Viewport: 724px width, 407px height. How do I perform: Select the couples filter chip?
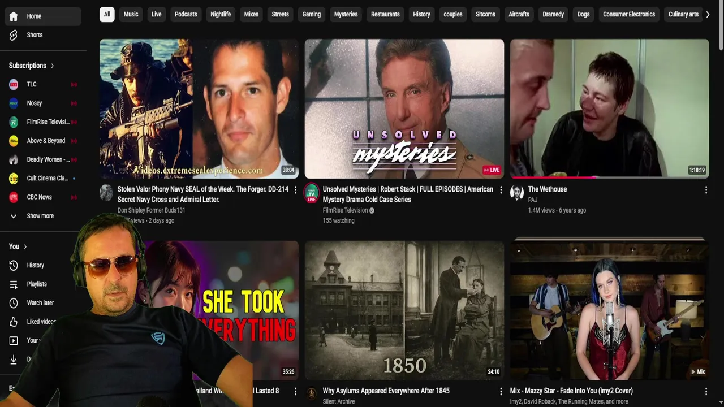click(x=453, y=14)
